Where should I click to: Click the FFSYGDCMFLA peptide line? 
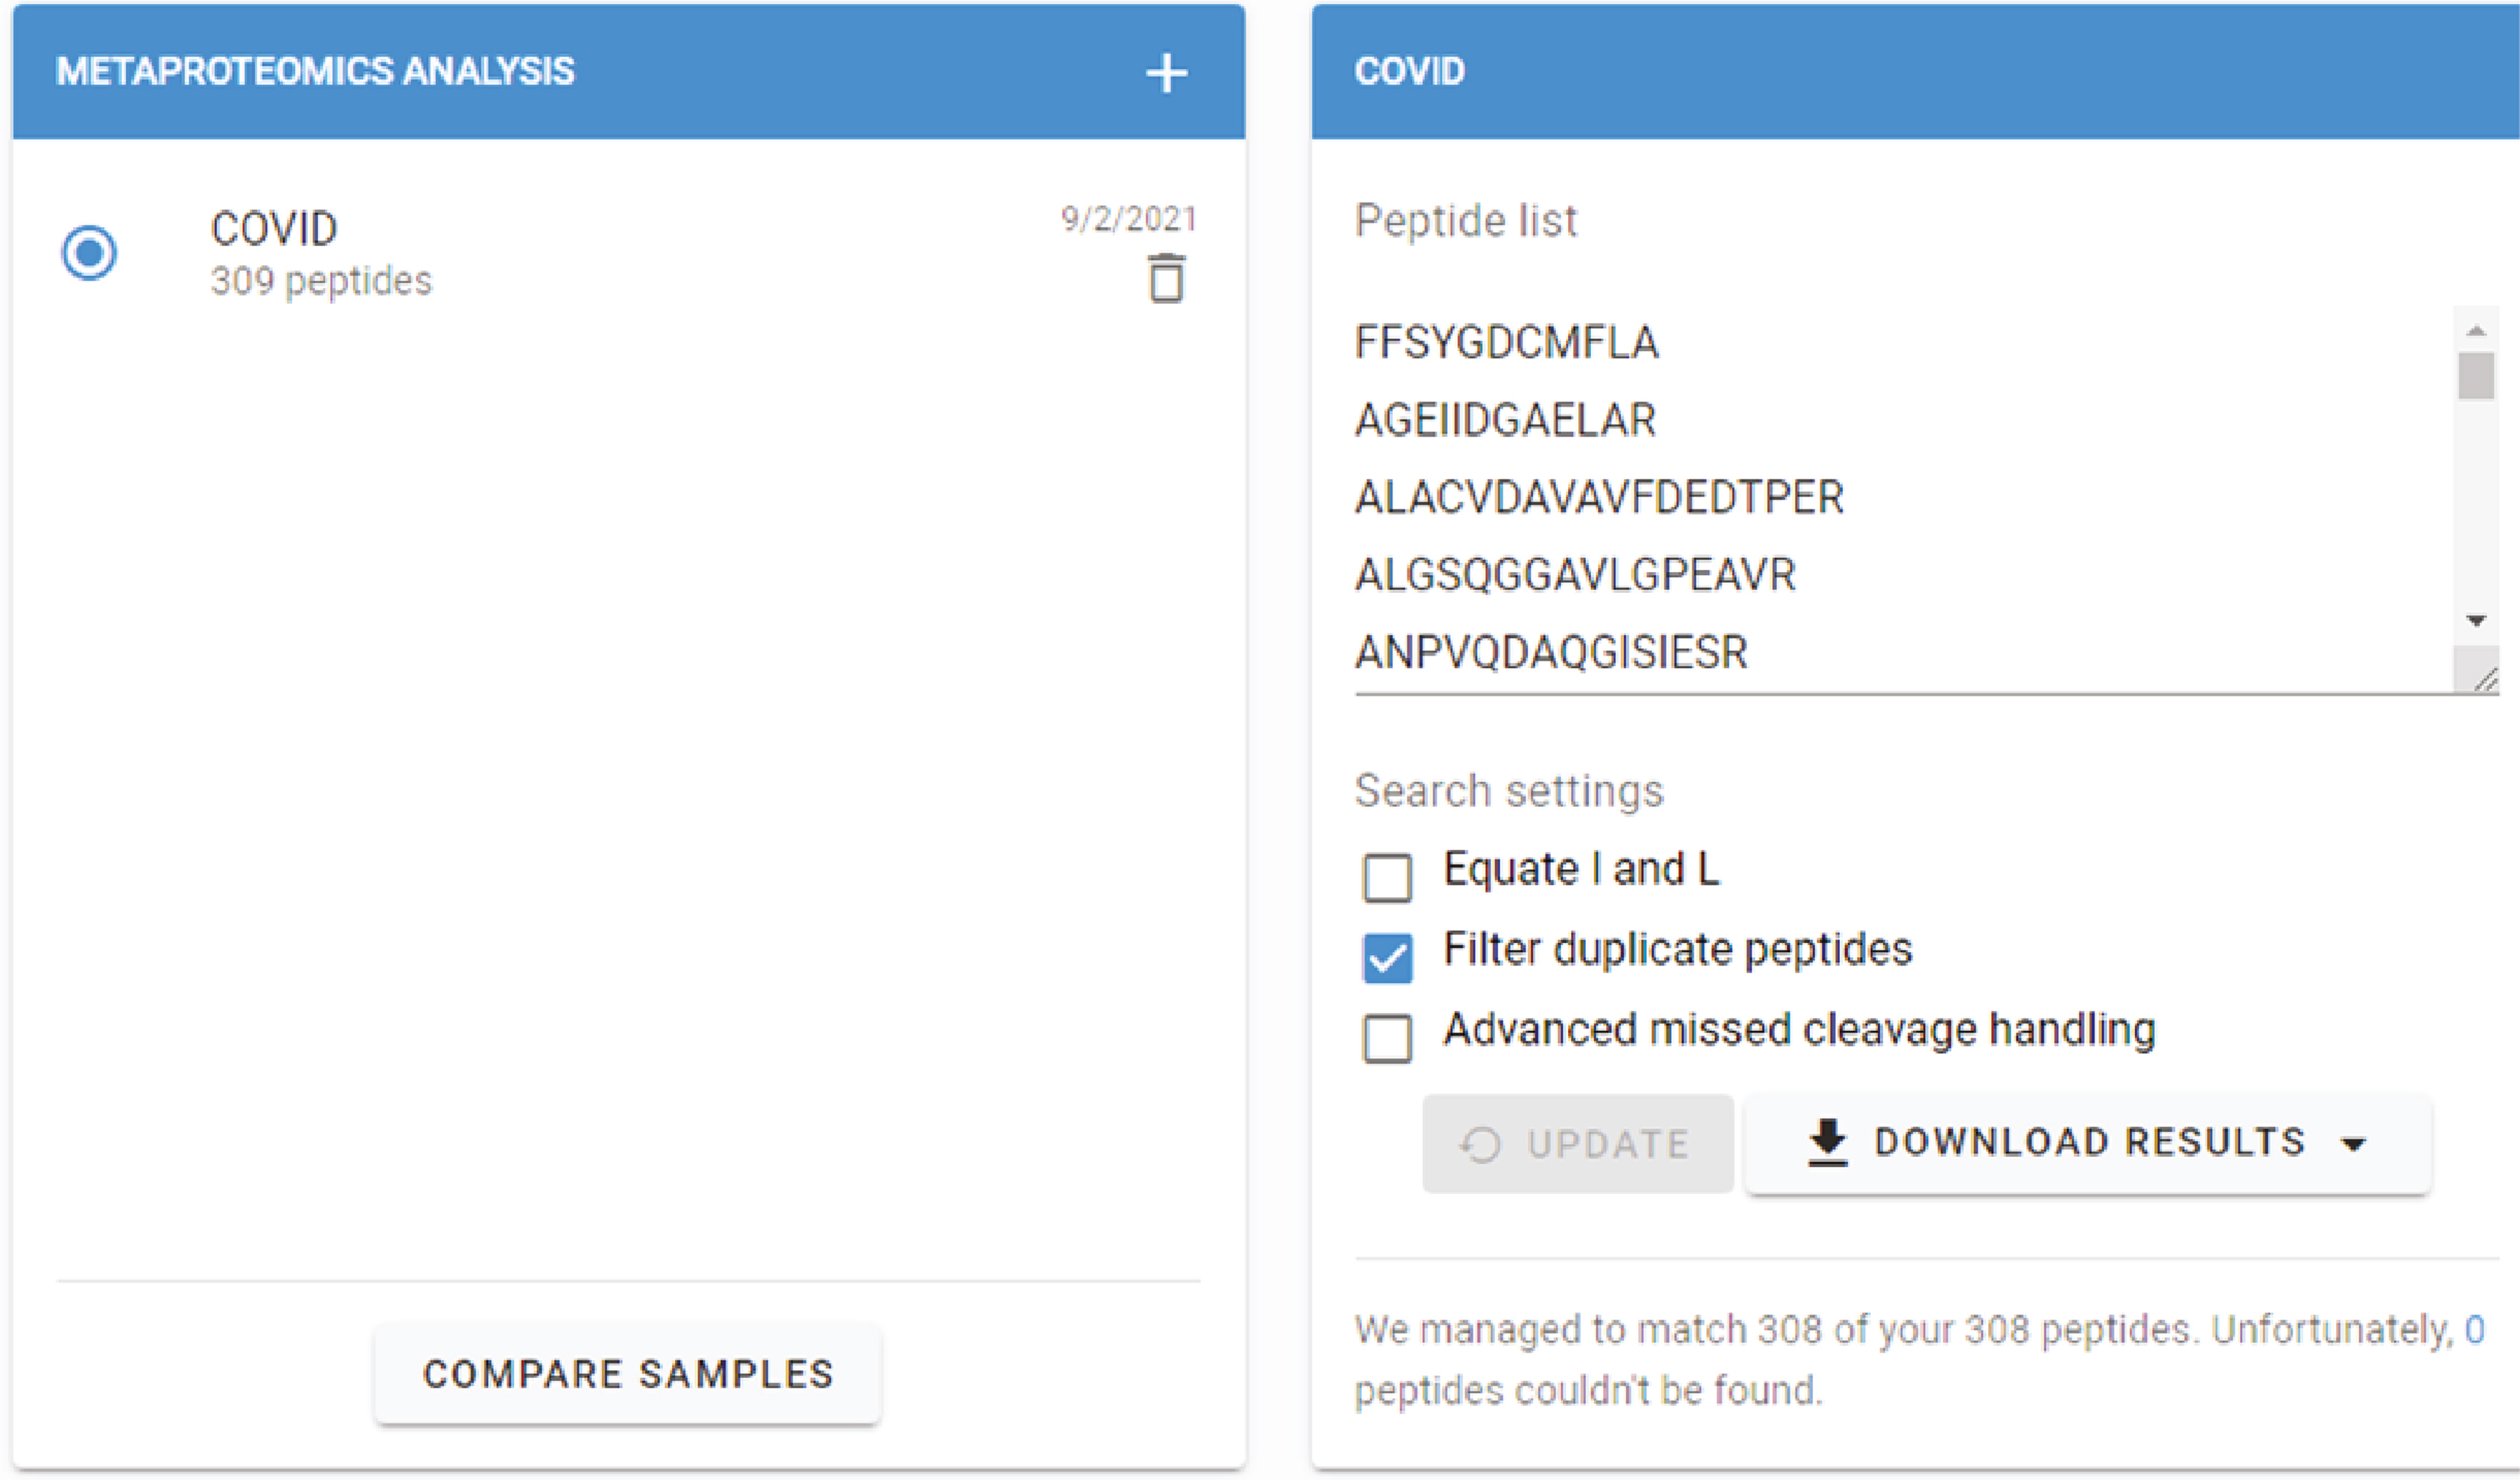click(1506, 343)
